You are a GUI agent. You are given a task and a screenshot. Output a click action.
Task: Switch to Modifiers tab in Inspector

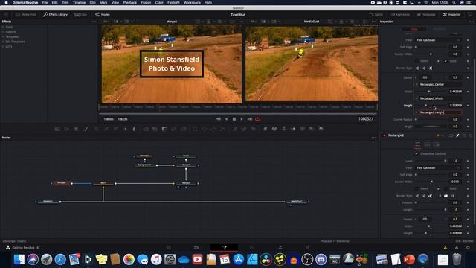(439, 29)
